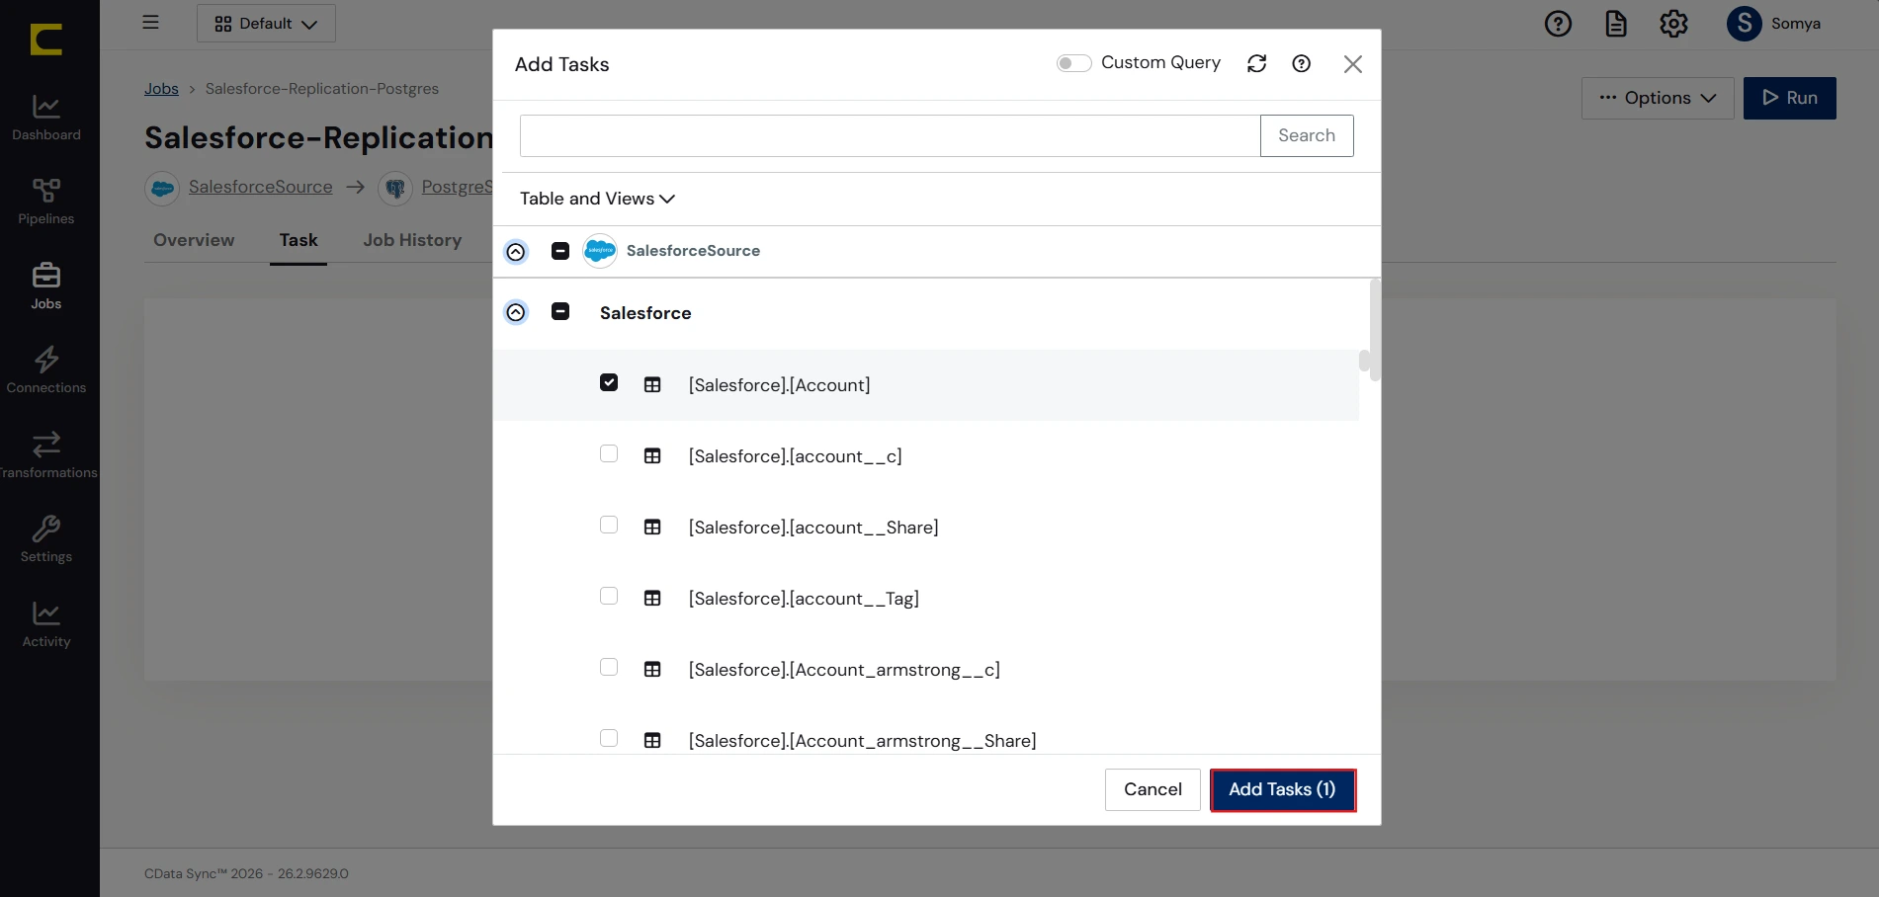Uncheck the [Salesforce].[Account] checkbox

609,382
